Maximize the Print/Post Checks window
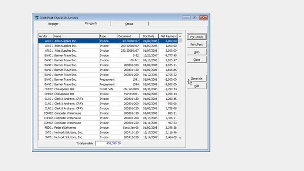 click(x=195, y=18)
